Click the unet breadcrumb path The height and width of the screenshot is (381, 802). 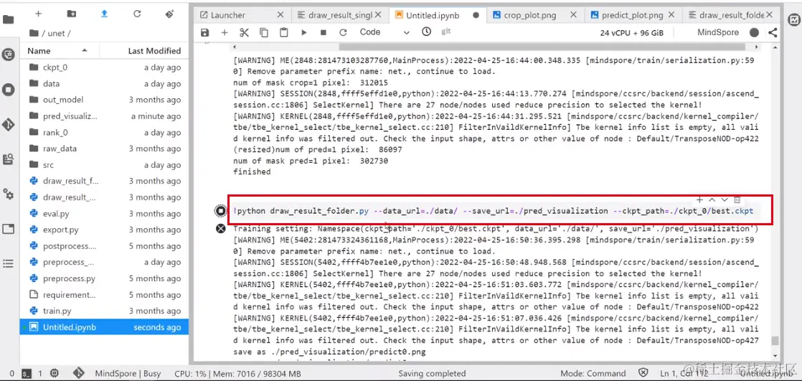[60, 33]
